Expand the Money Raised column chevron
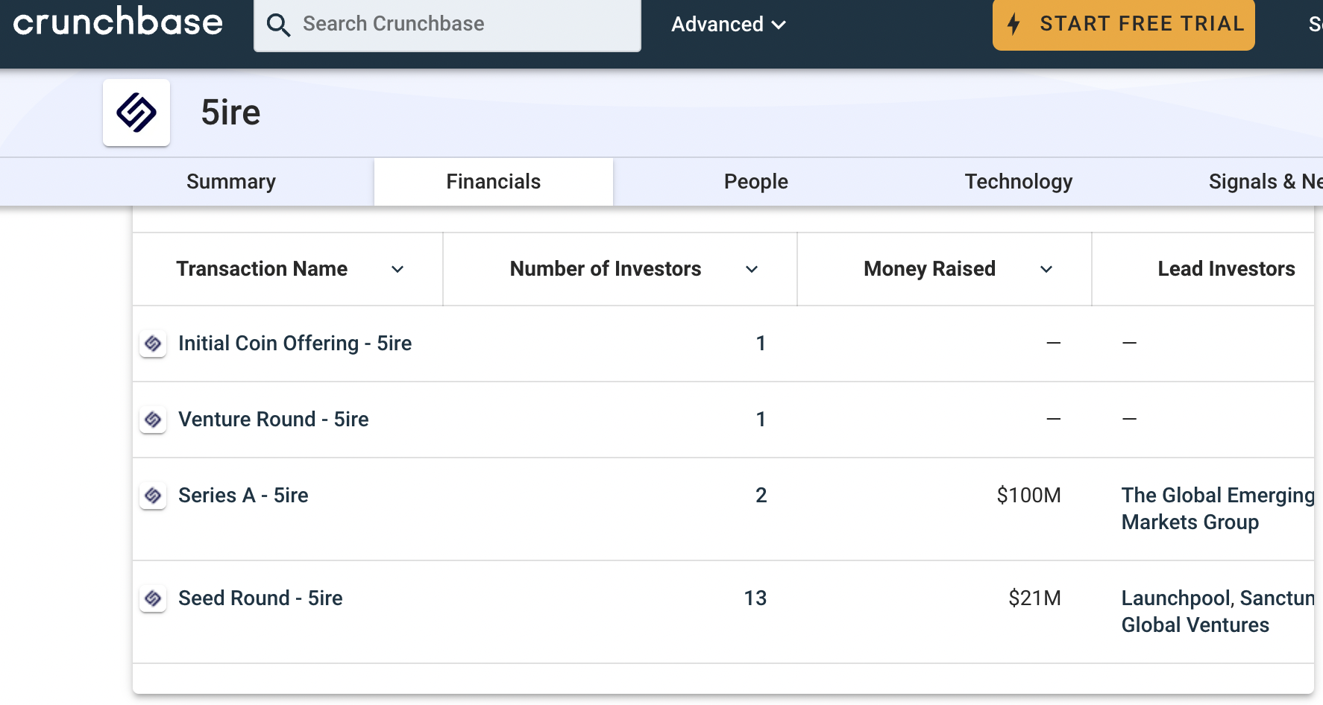1323x705 pixels. pyautogui.click(x=1046, y=269)
